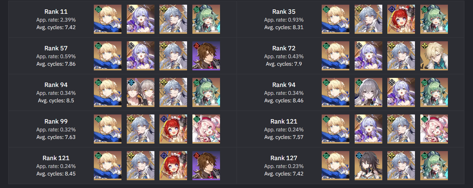The height and width of the screenshot is (188, 473).
Task: Select the black-haired character in Rank 127 team
Action: 368,165
